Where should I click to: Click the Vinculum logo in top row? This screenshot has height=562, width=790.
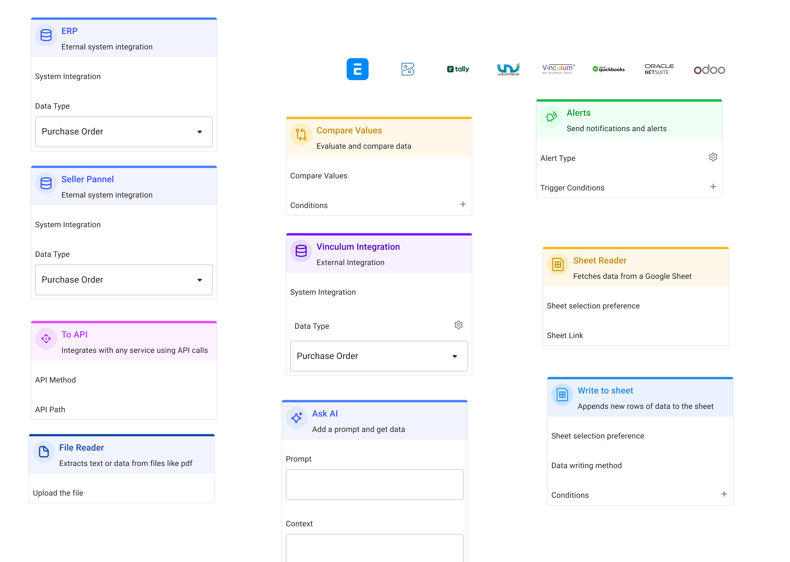pyautogui.click(x=558, y=69)
